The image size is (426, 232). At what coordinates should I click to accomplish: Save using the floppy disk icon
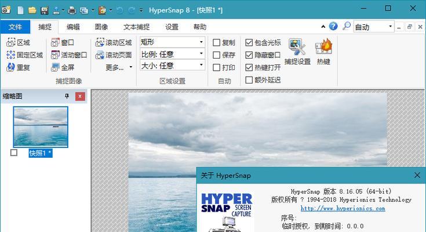coord(45,10)
